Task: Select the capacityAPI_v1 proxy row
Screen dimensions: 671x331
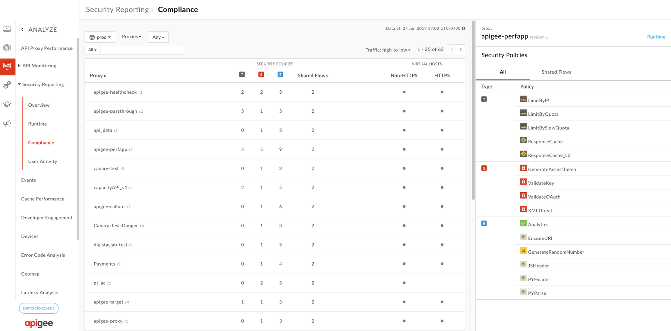Action: (x=275, y=187)
